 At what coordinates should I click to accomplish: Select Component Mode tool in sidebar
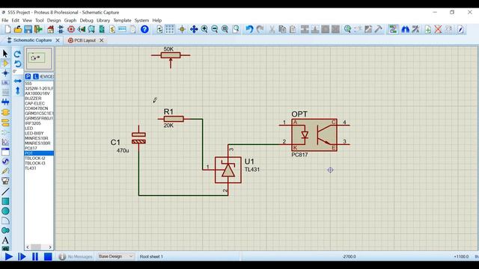[5, 63]
